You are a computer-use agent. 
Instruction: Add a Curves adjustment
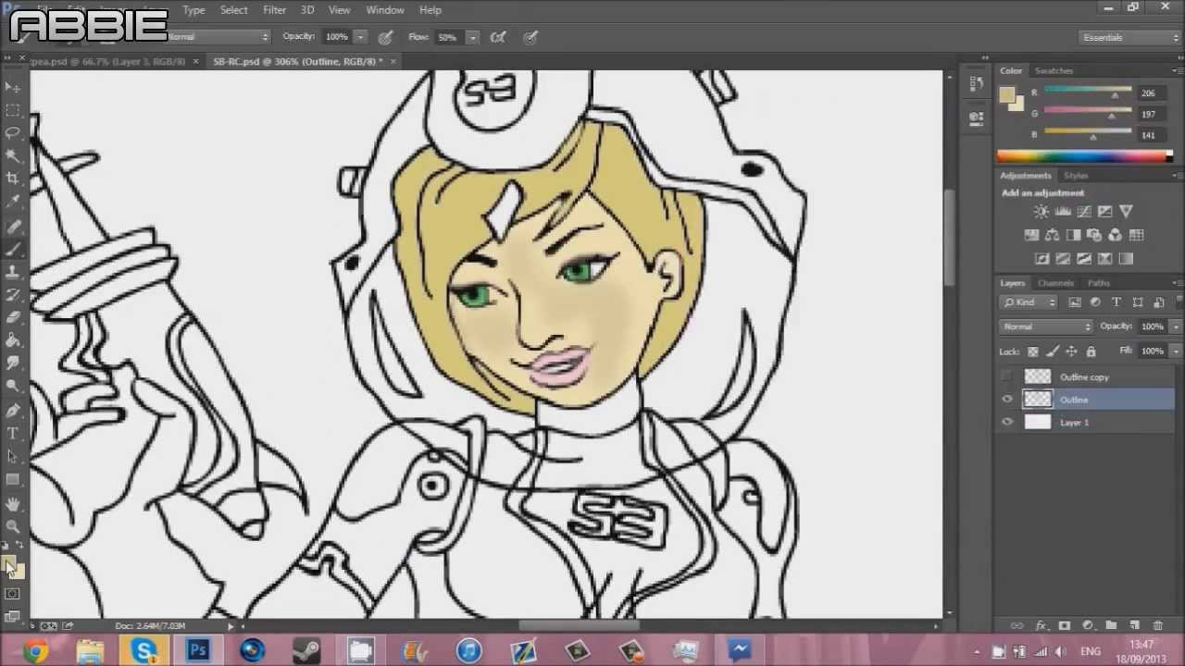1084,212
